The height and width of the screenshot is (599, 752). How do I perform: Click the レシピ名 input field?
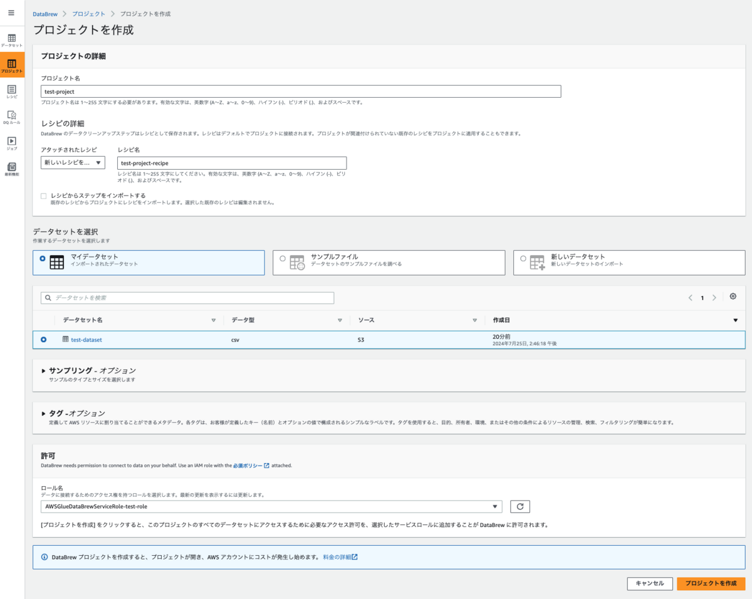(x=232, y=163)
